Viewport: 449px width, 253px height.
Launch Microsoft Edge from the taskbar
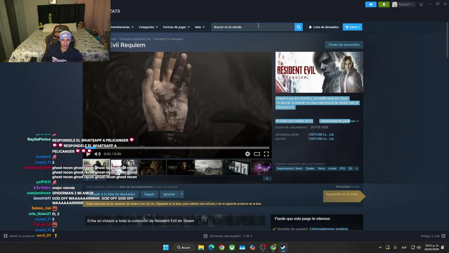pyautogui.click(x=211, y=247)
